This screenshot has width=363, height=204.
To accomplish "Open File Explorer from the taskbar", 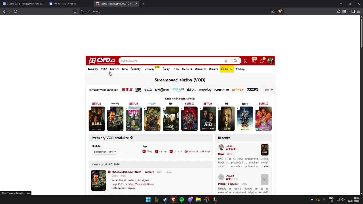I will tap(198, 199).
